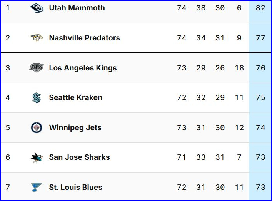The height and width of the screenshot is (201, 272).
Task: Click Nashville Predators' 77 points value
Action: tap(260, 38)
